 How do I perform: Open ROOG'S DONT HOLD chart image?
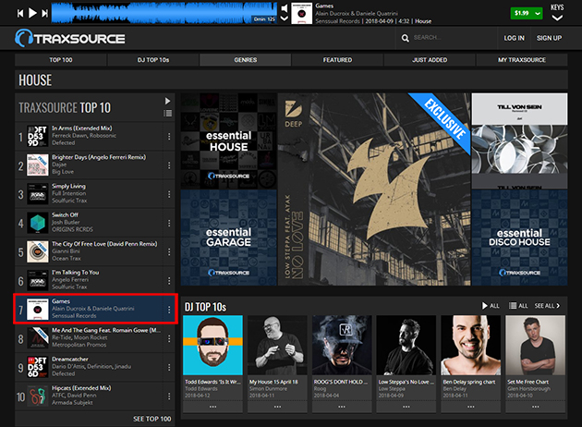pyautogui.click(x=342, y=346)
